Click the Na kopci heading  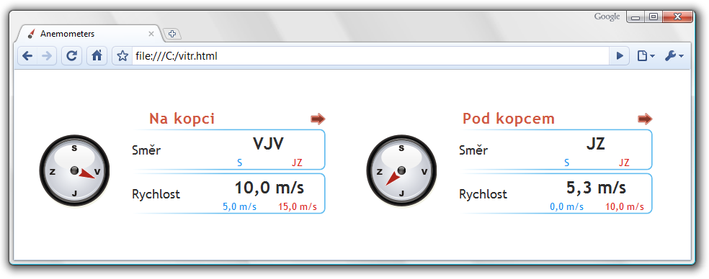[182, 119]
